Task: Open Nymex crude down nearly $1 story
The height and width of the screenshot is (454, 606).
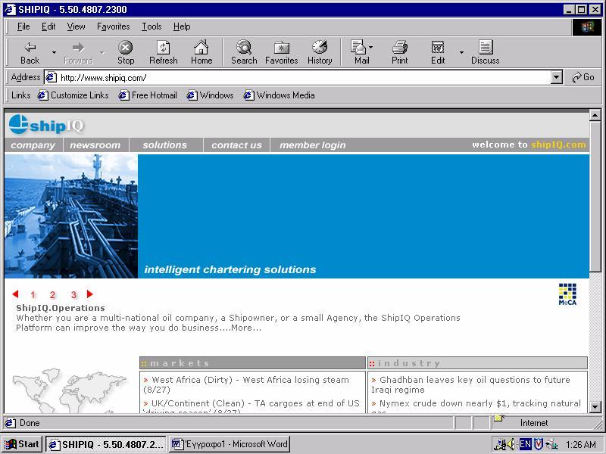Action: pyautogui.click(x=476, y=407)
